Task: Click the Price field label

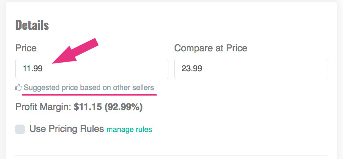Action: pyautogui.click(x=26, y=48)
